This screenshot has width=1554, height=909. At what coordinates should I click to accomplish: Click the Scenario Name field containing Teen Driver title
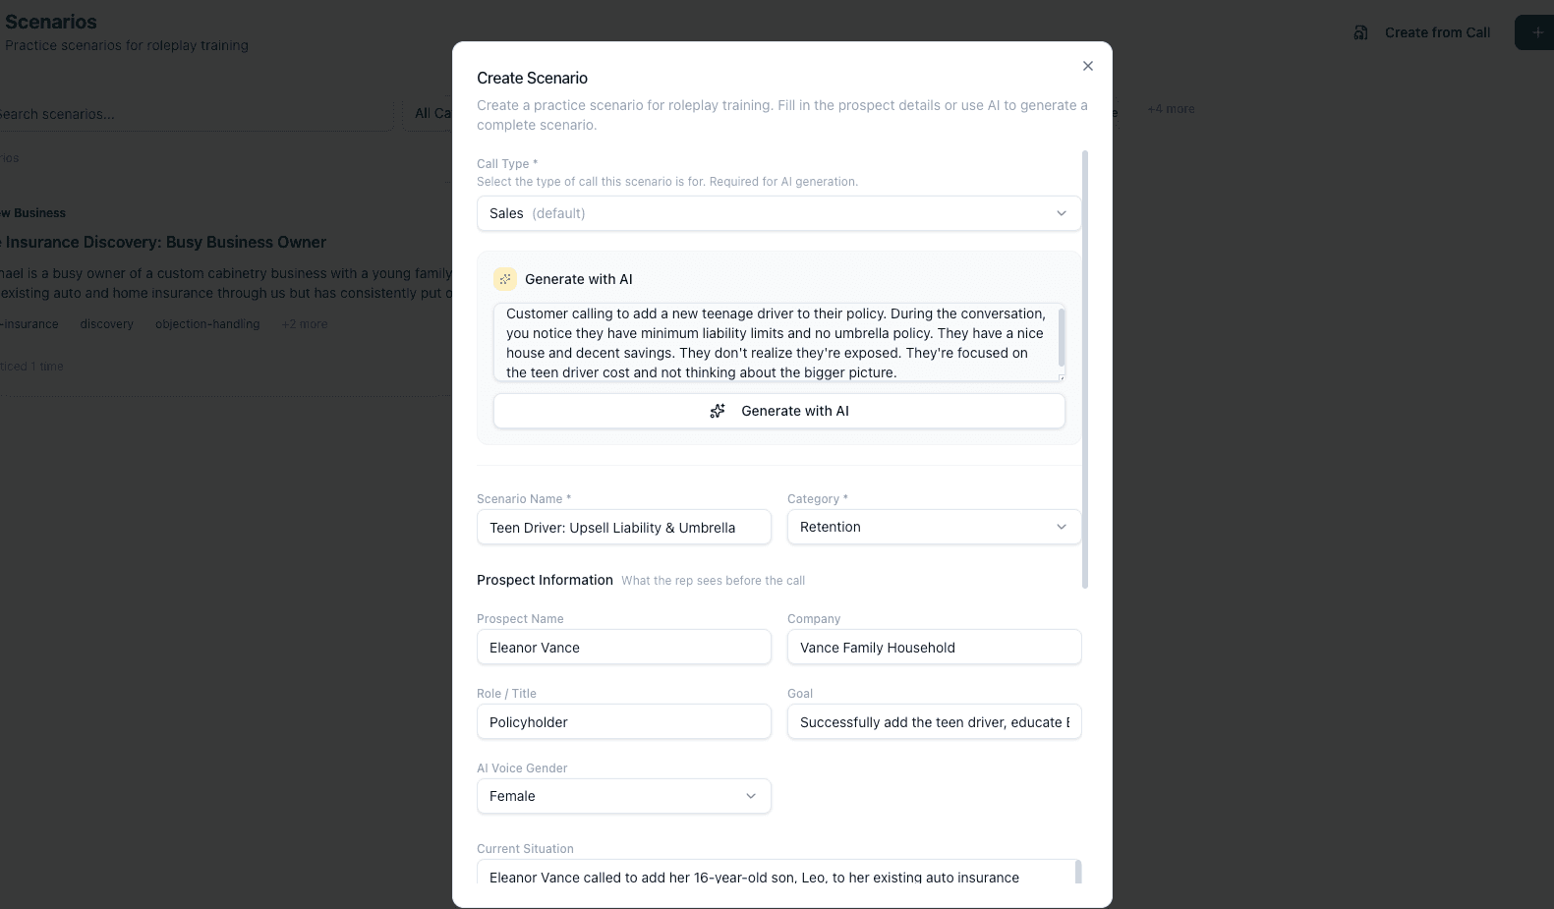(x=622, y=528)
